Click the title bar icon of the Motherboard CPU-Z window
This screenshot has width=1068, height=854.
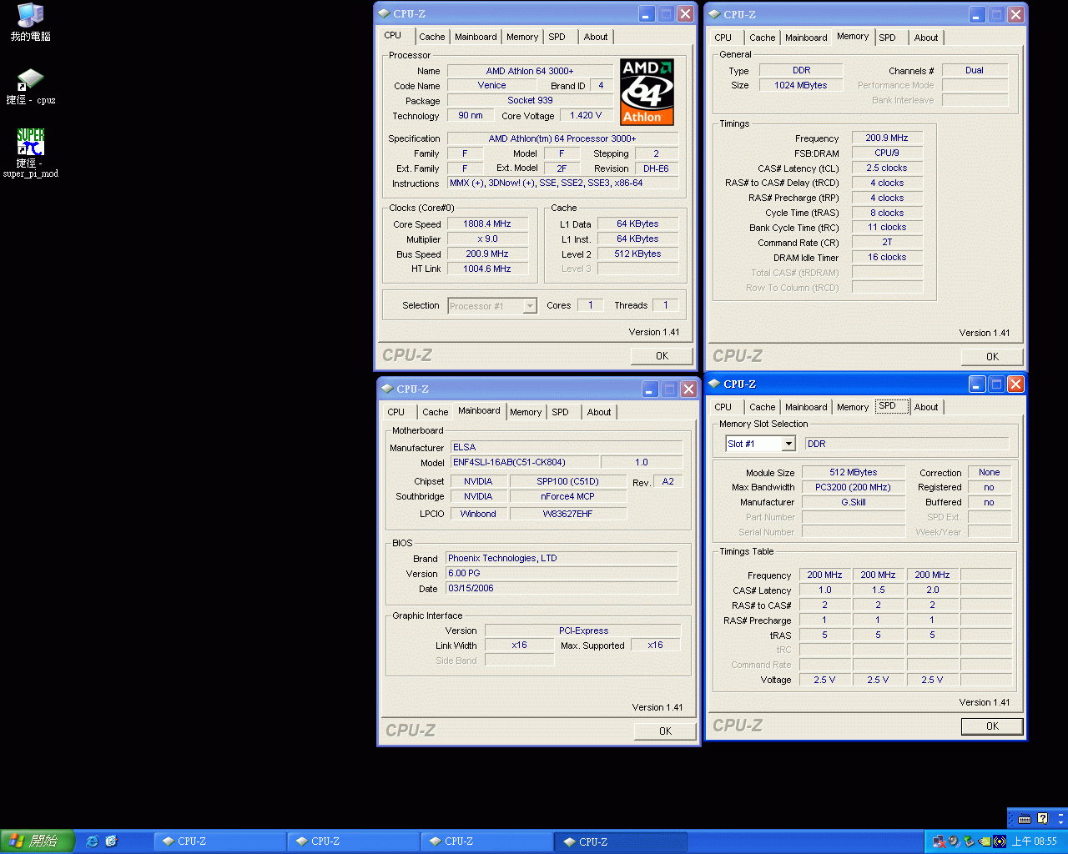(387, 389)
